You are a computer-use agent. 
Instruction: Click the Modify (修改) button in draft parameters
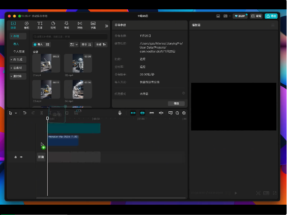pos(176,103)
